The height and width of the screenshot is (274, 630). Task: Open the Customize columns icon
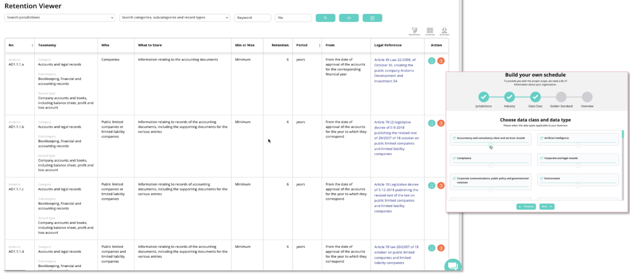tap(430, 31)
